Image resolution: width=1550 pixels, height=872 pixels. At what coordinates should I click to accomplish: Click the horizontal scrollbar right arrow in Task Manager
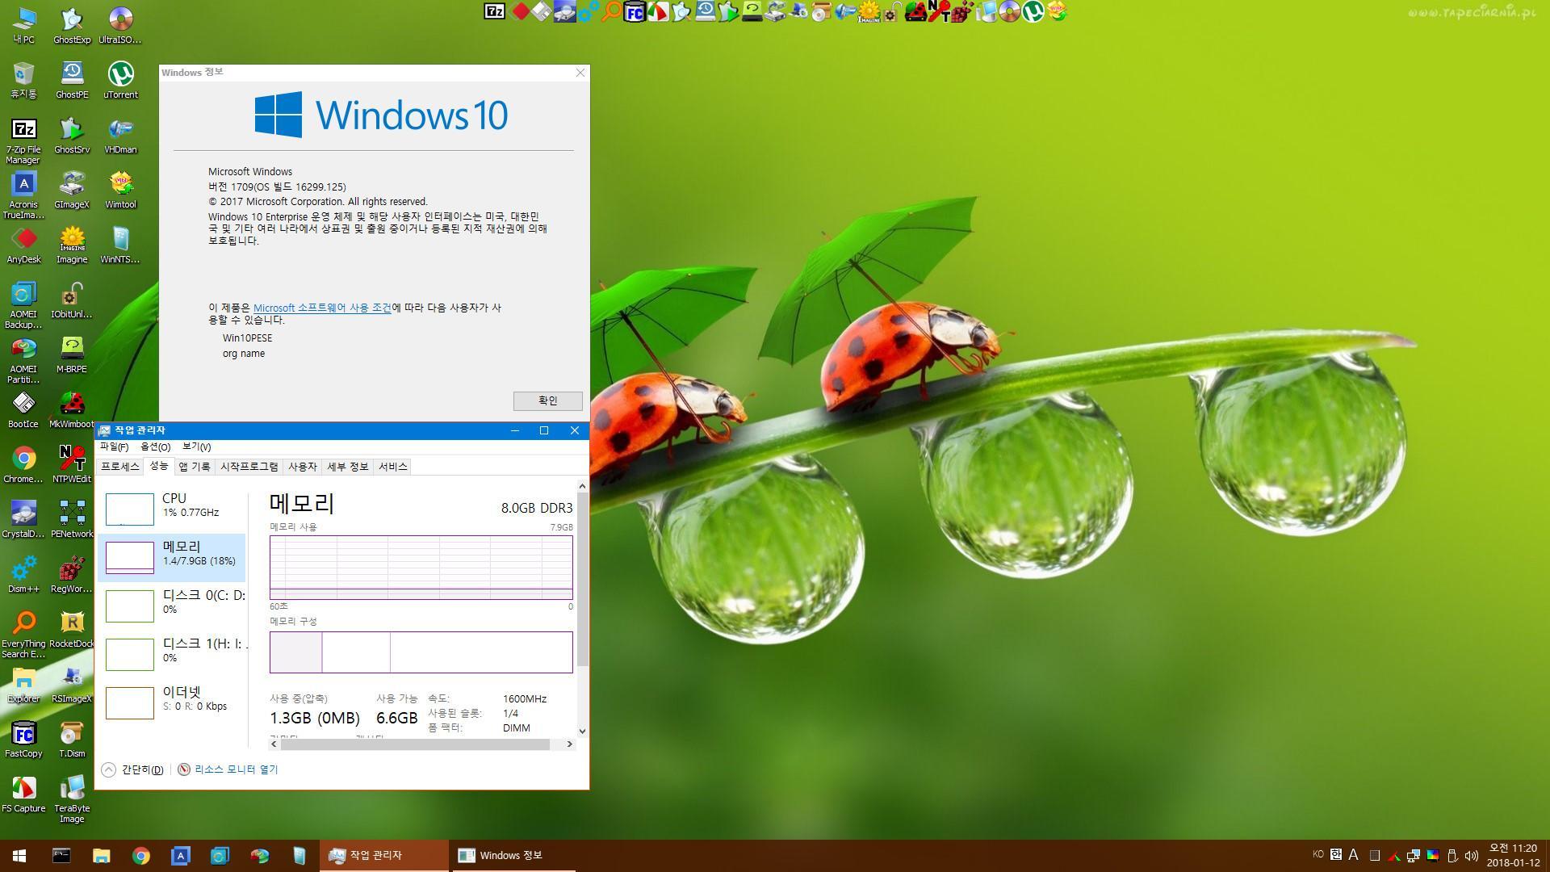click(569, 744)
